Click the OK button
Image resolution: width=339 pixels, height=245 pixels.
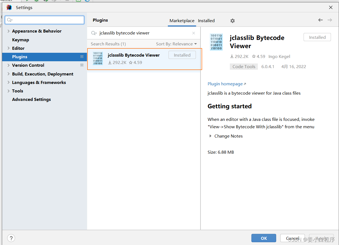(x=264, y=238)
